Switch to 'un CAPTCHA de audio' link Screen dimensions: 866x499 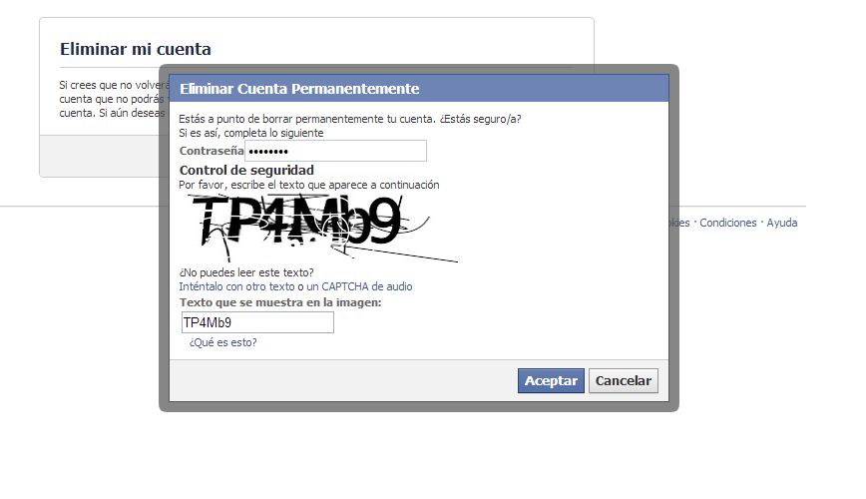click(359, 286)
